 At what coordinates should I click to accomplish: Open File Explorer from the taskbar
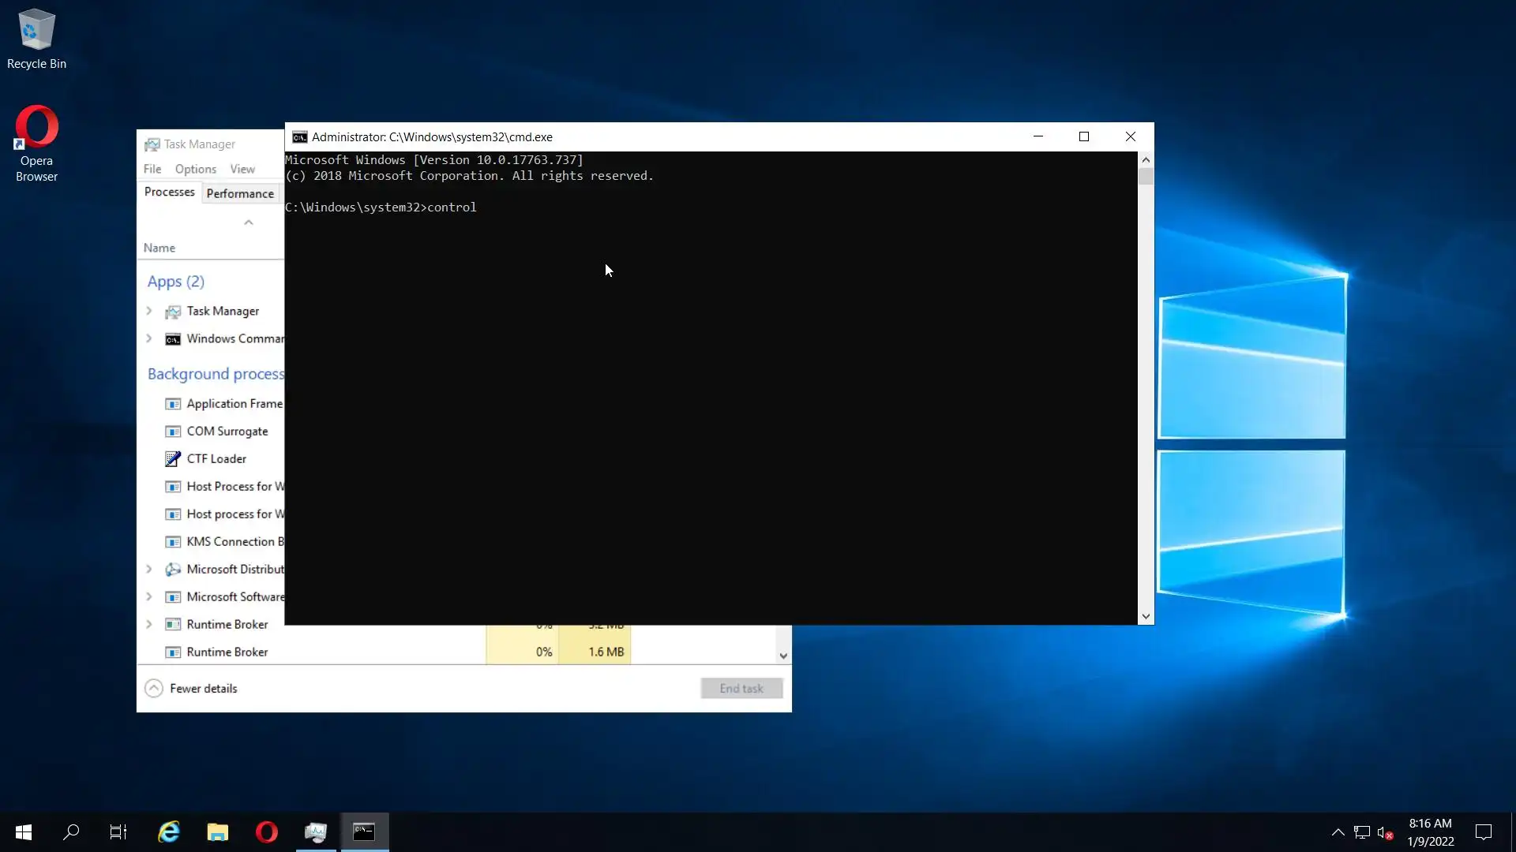[x=218, y=831]
